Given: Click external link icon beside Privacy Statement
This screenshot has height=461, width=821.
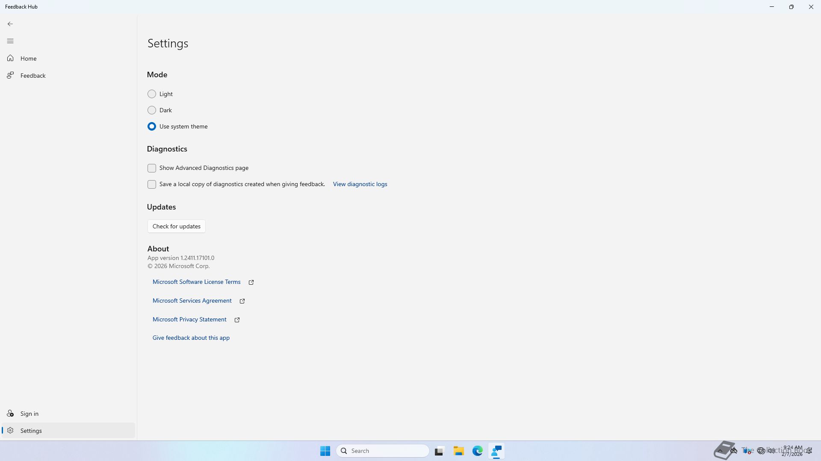Looking at the screenshot, I should point(237,320).
